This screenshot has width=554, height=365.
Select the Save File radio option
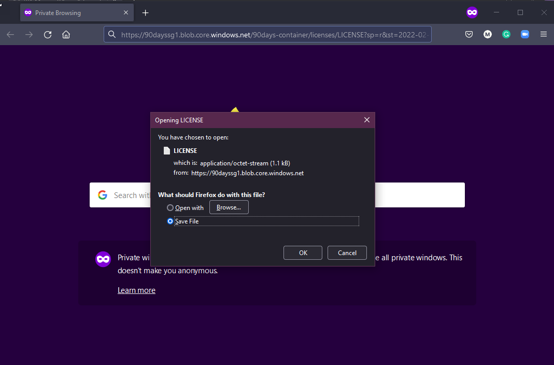pyautogui.click(x=171, y=221)
